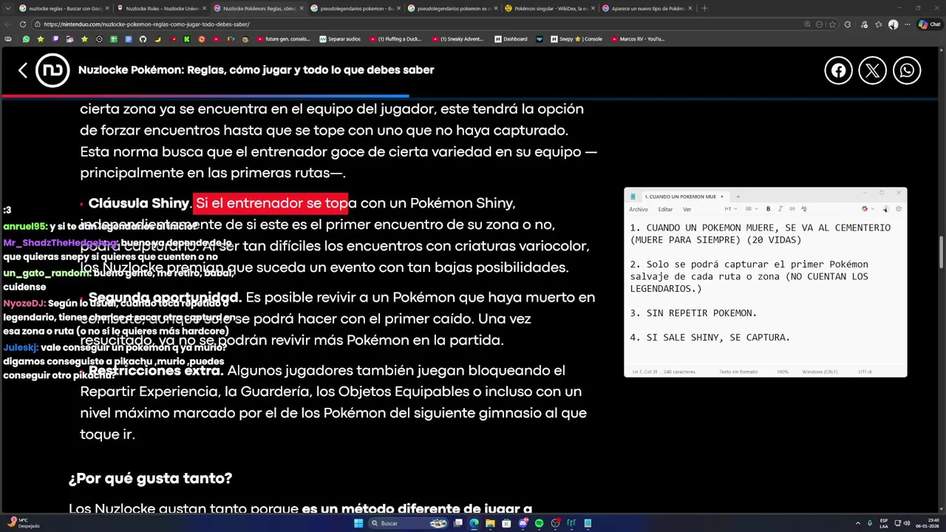Open the WhatsApp bookmark icon

[x=26, y=39]
